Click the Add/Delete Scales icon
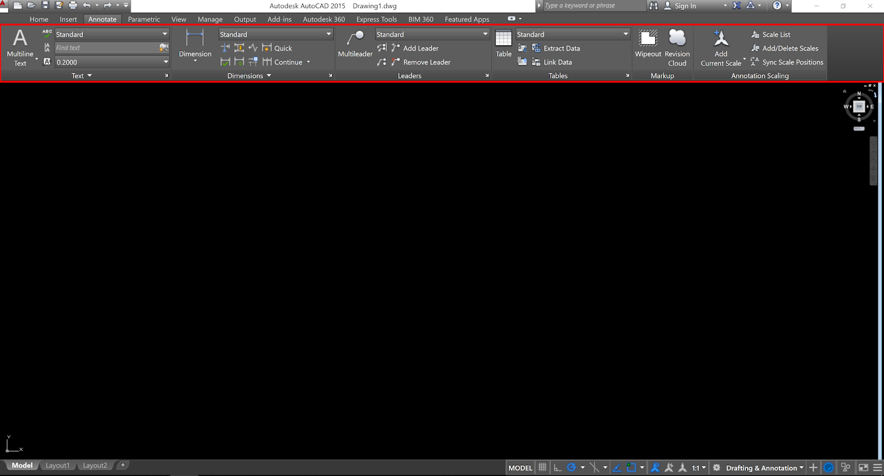 [x=755, y=48]
